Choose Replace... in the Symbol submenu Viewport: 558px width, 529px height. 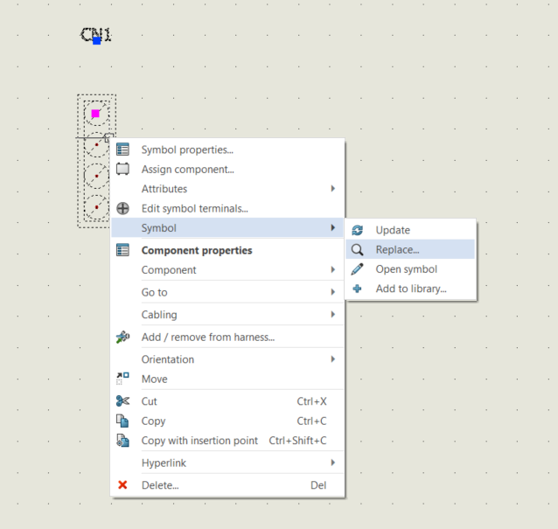(410, 249)
